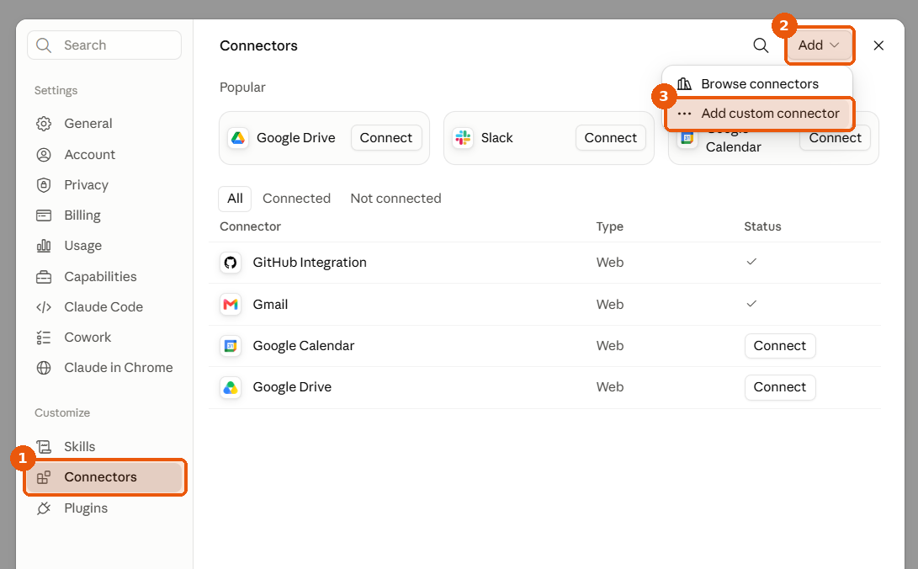Click the Web type for Gmail row
The height and width of the screenshot is (569, 918).
click(x=609, y=305)
